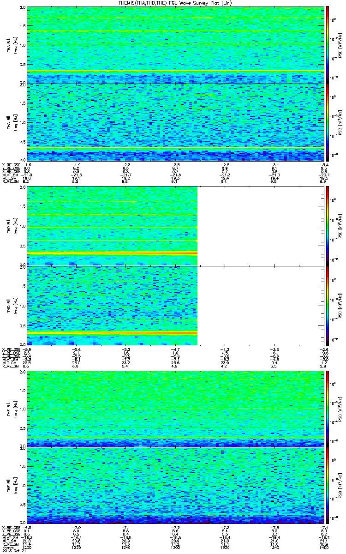Image resolution: width=346 pixels, height=554 pixels.
Task: Click the "THE BII freq [Hz]" axis label
Action: [x=11, y=485]
